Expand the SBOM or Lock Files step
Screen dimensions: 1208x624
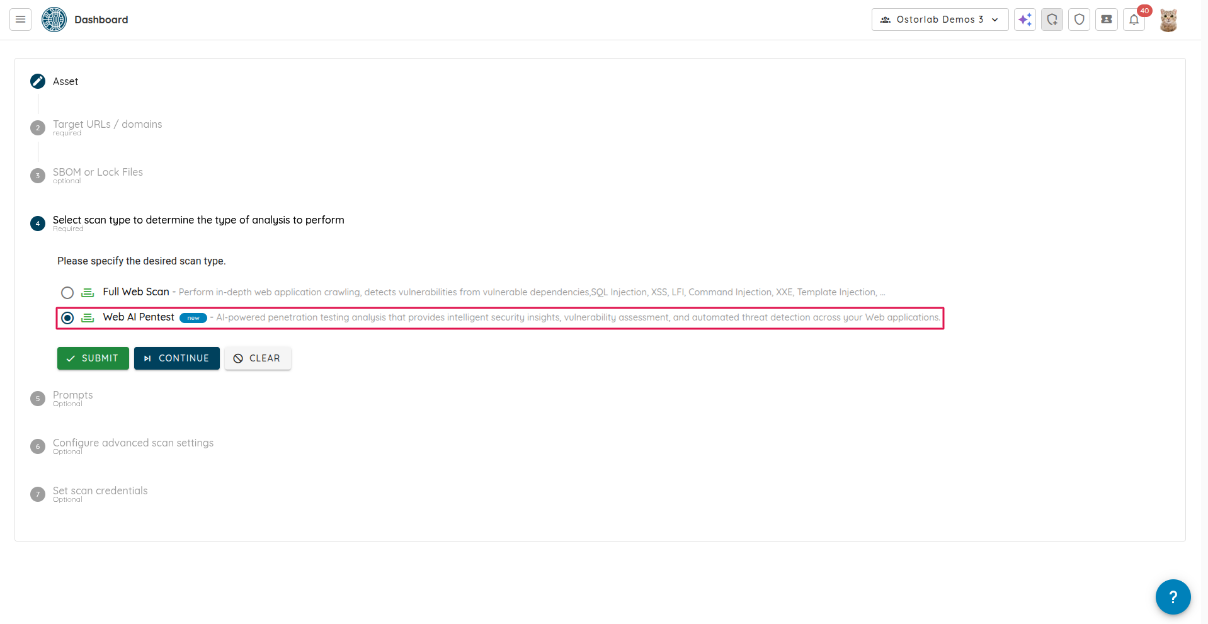click(98, 173)
